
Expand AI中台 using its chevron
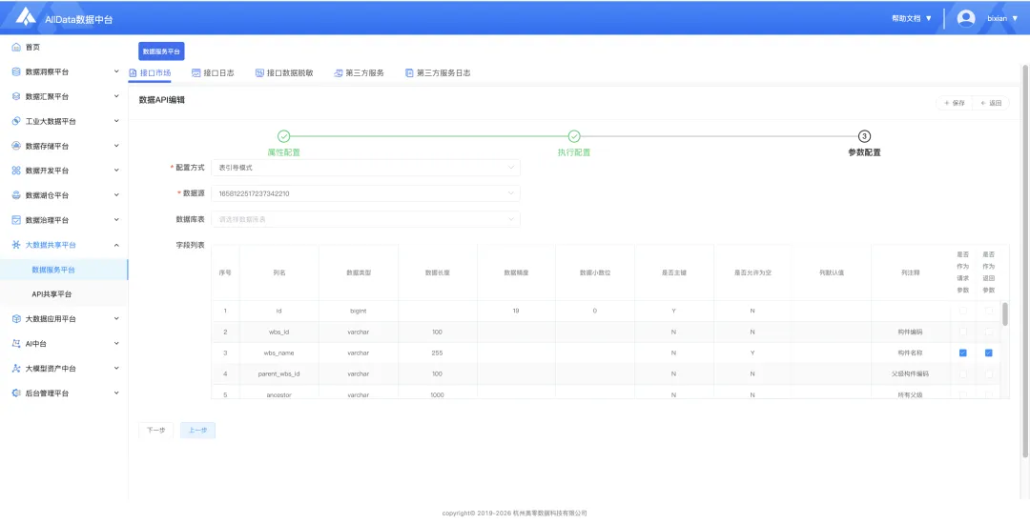point(116,344)
